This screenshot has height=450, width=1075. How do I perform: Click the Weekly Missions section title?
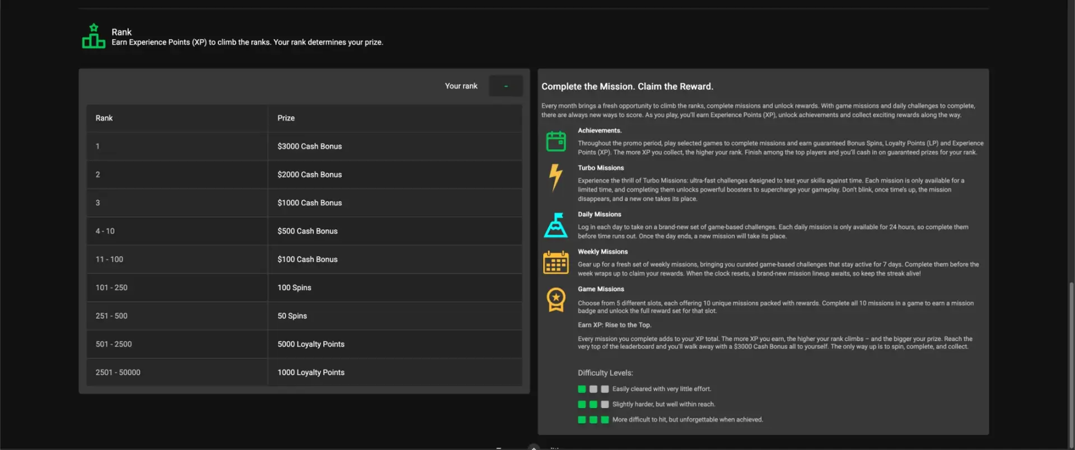point(603,252)
